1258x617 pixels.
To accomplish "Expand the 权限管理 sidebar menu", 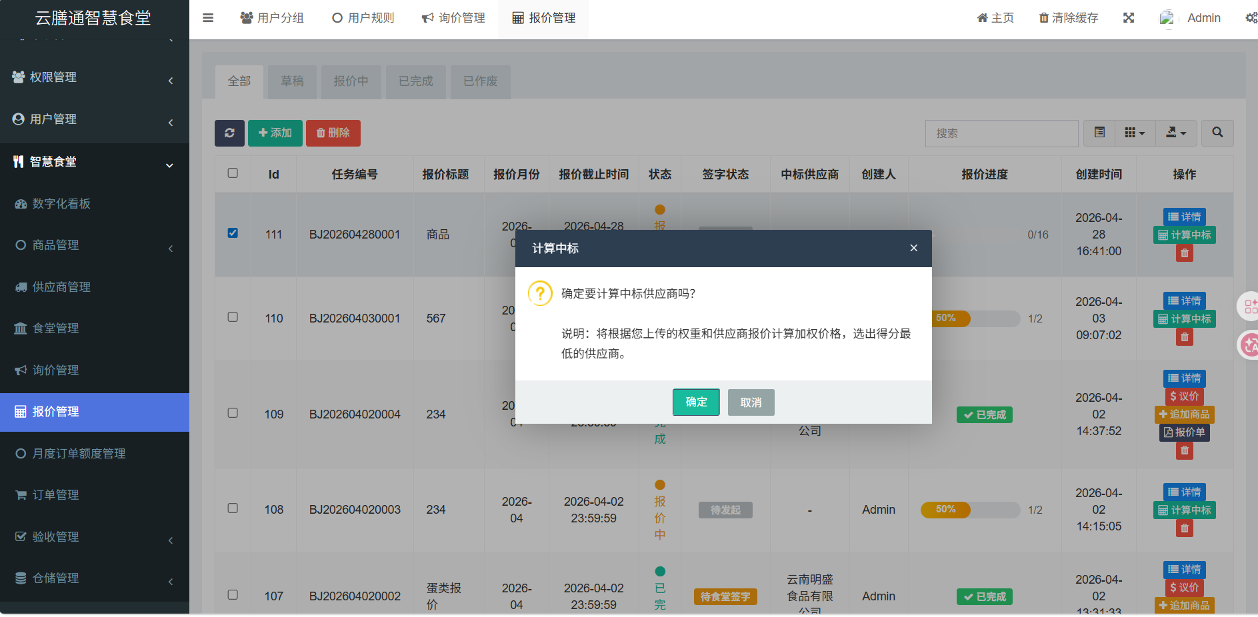I will click(x=93, y=77).
